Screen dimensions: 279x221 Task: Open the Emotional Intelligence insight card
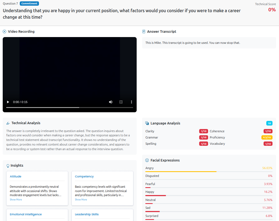[x=26, y=214]
